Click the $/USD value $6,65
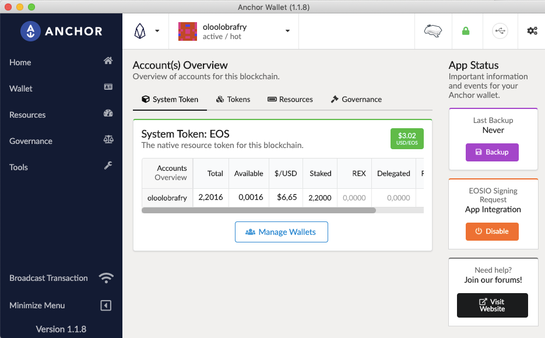This screenshot has width=545, height=338. coord(287,198)
